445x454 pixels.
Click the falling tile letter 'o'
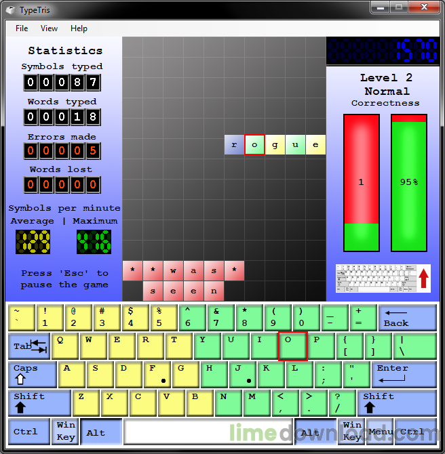(x=254, y=144)
